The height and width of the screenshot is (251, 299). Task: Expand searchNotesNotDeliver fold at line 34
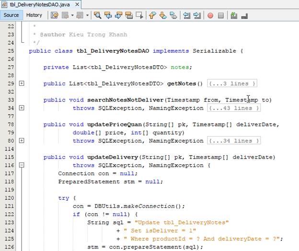(22, 108)
